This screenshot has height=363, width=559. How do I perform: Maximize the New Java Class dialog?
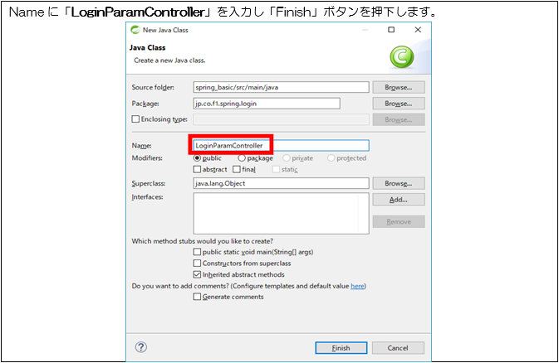coord(391,29)
